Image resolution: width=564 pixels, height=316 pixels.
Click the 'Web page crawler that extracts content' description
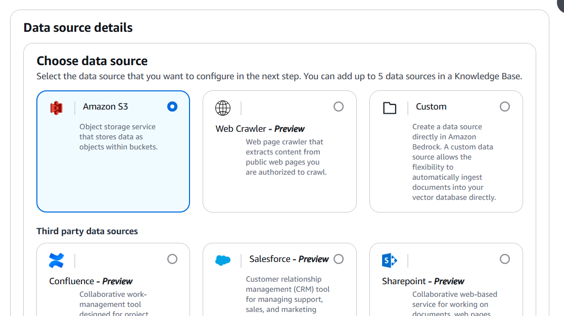286,157
